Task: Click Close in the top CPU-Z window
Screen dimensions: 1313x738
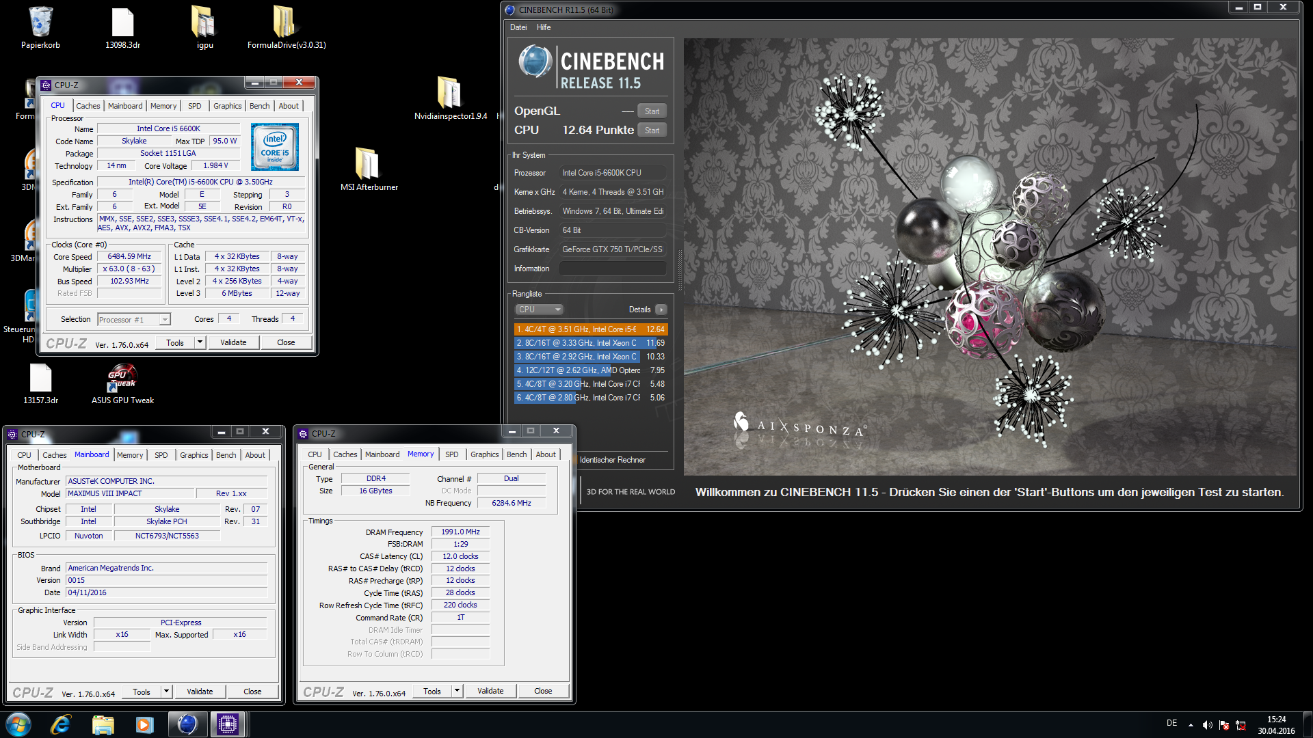Action: click(286, 342)
